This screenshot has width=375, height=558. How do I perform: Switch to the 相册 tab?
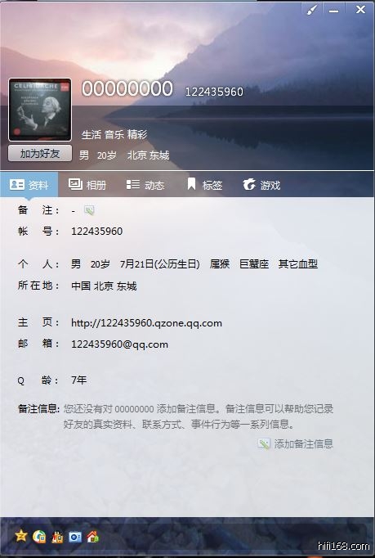point(87,185)
